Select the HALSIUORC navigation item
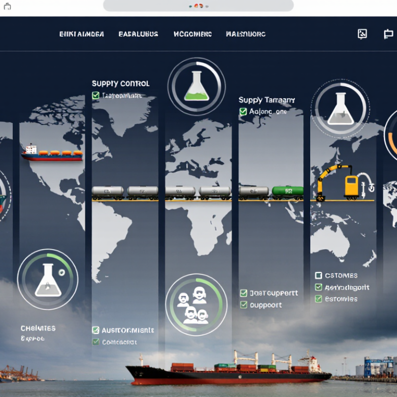The height and width of the screenshot is (397, 397). click(246, 34)
